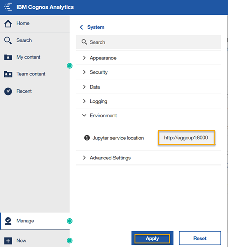Click the Jupyter service location URL field
228x247 pixels.
pyautogui.click(x=186, y=138)
